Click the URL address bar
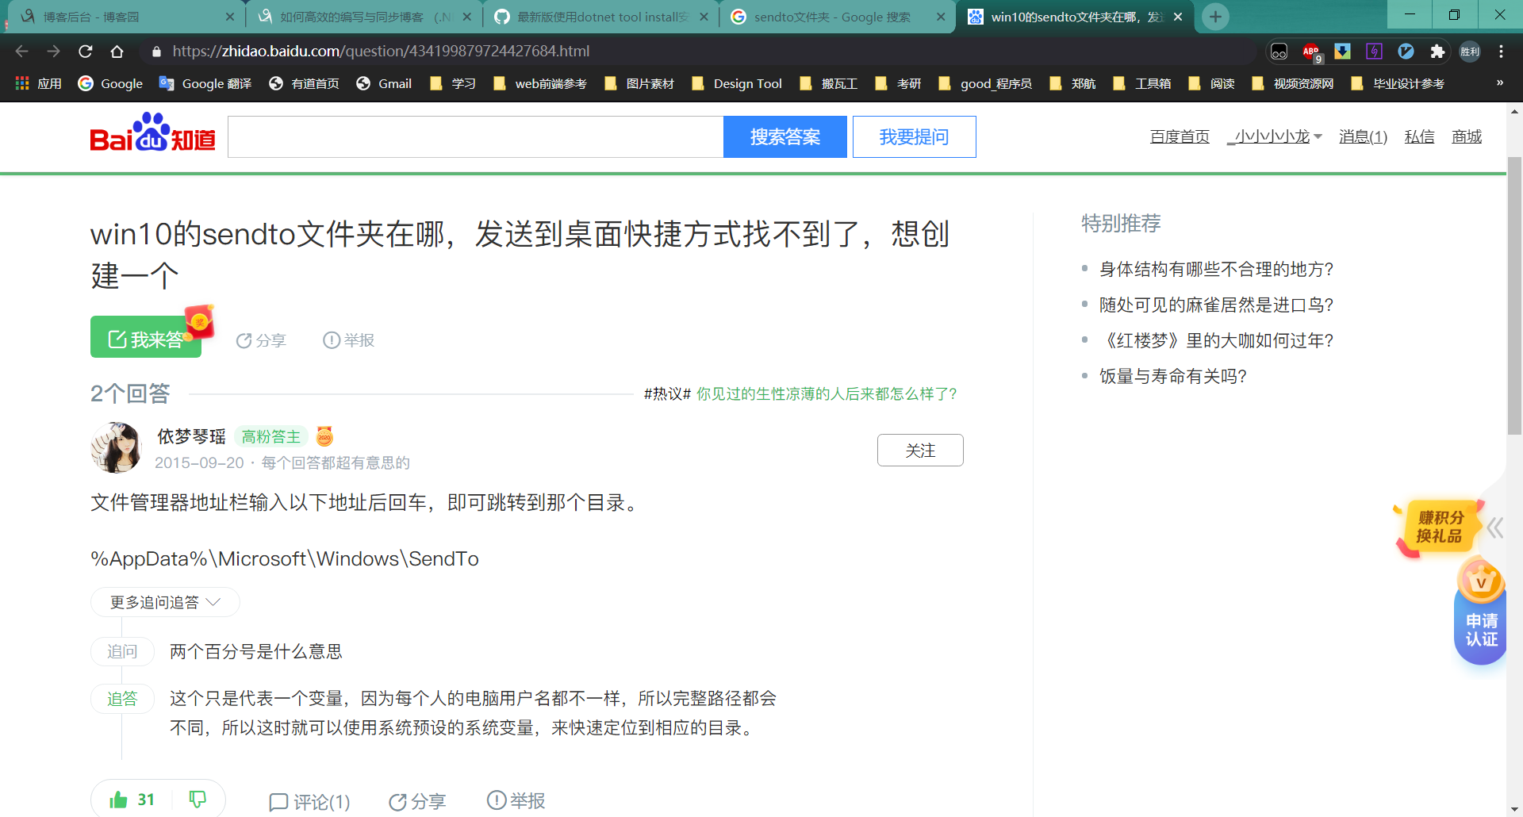Viewport: 1523px width, 817px height. click(698, 51)
